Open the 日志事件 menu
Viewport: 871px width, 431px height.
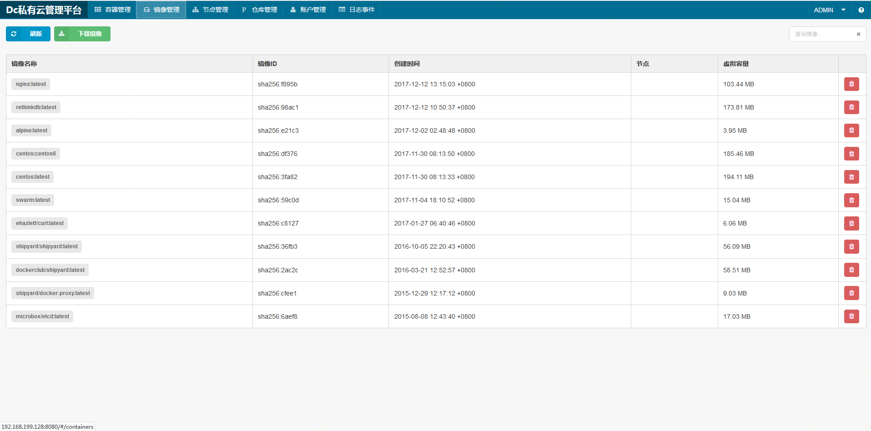(x=357, y=10)
